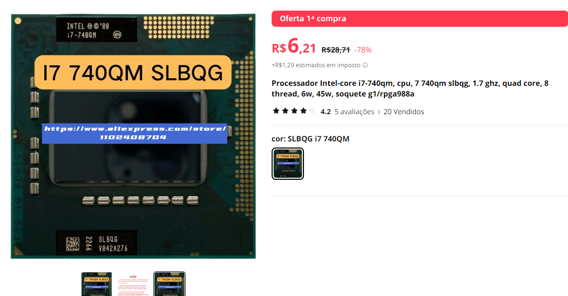Click the first rating star

[x=276, y=111]
